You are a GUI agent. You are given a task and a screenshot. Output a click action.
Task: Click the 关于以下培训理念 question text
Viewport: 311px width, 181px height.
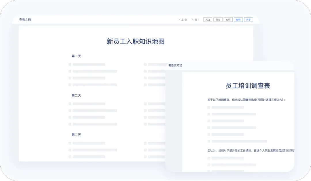[x=246, y=100]
